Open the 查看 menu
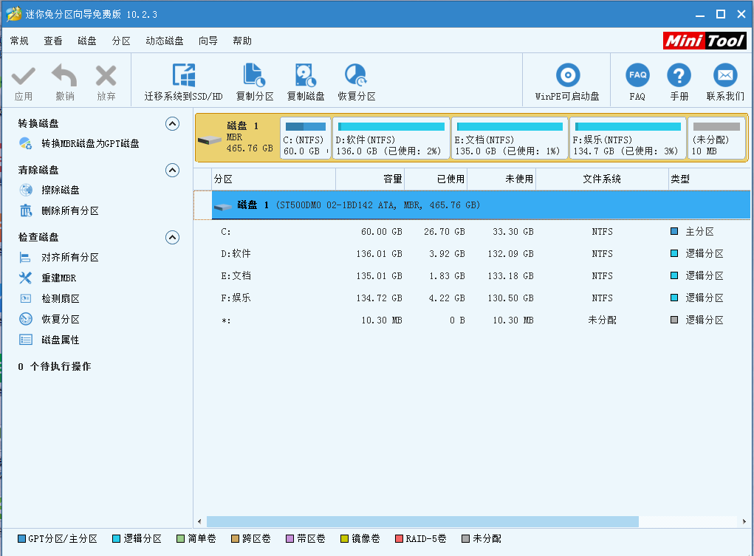754x556 pixels. click(53, 41)
